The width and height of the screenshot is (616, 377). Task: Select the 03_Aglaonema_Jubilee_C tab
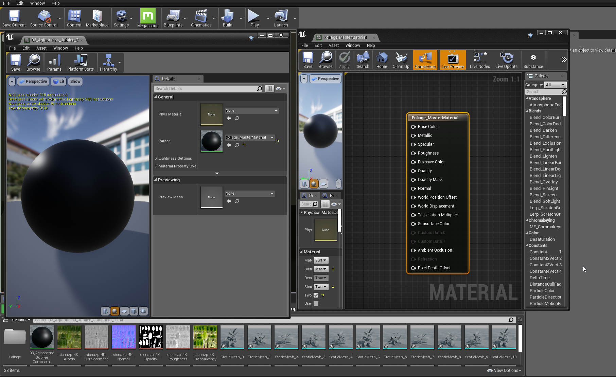(x=55, y=40)
